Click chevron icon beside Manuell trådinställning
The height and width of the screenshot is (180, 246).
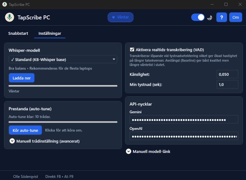click(x=12, y=141)
